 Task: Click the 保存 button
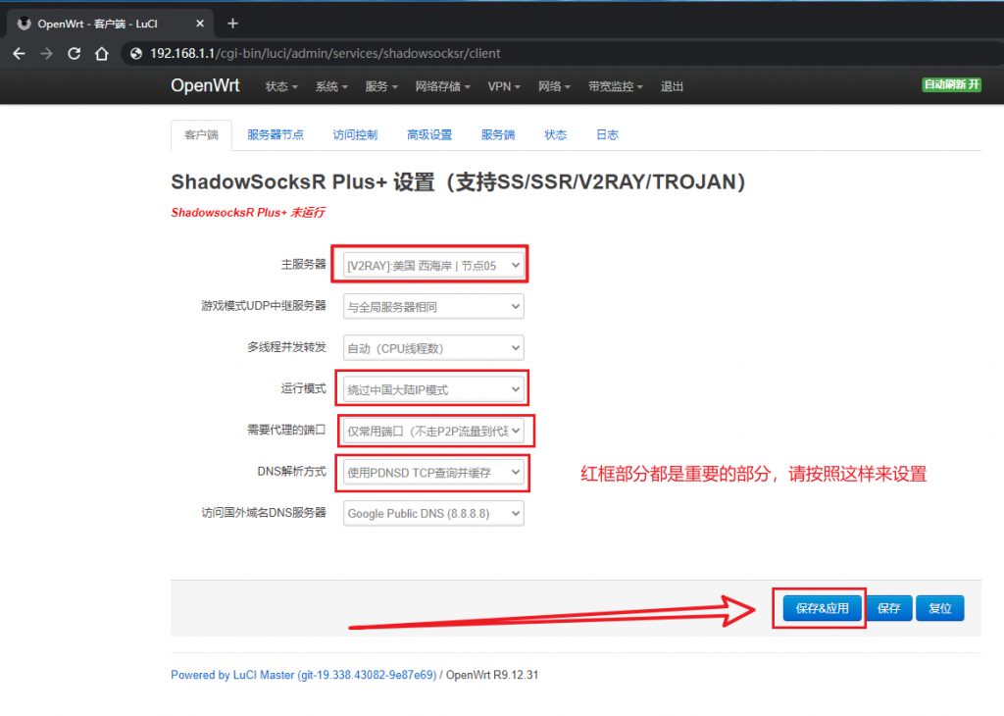888,608
